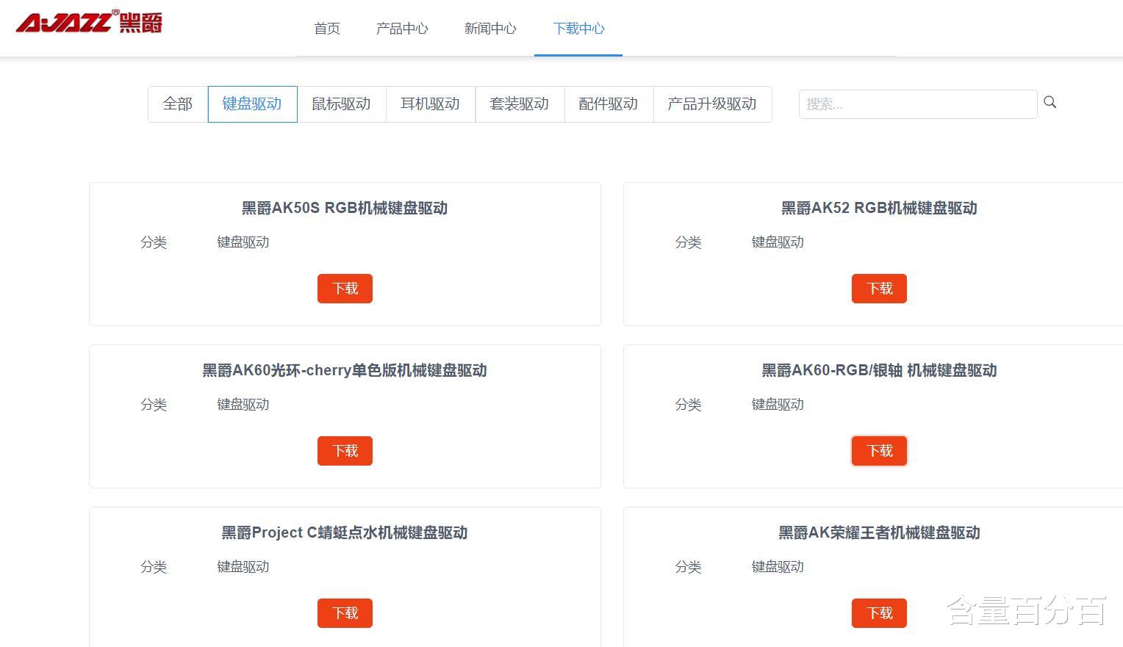Switch to the 下载中心 menu item
Viewport: 1123px width, 647px height.
point(578,29)
